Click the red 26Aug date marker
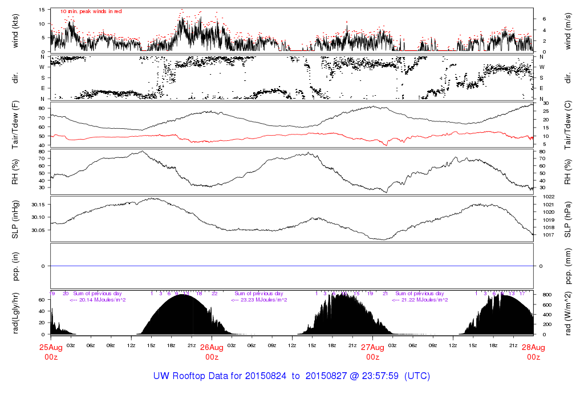The width and height of the screenshot is (584, 399). [212, 347]
